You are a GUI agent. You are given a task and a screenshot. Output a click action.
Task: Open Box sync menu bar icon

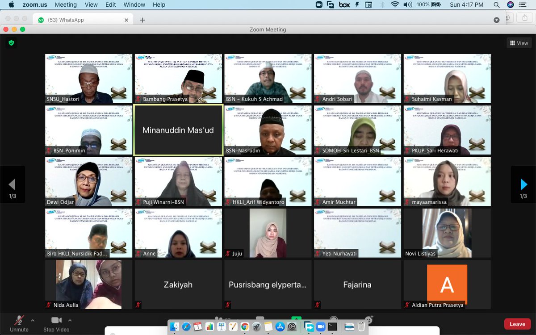coord(344,4)
